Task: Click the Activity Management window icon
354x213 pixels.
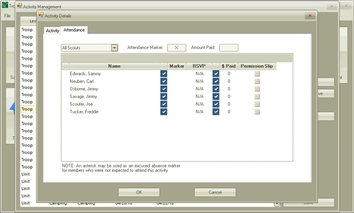Action: (19, 6)
